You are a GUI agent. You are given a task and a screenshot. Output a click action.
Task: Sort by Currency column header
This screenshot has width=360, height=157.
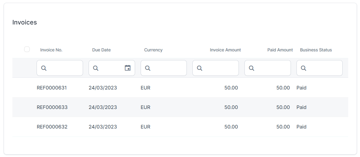pyautogui.click(x=153, y=50)
